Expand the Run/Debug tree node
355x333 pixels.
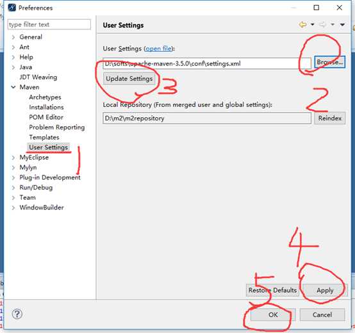click(13, 188)
